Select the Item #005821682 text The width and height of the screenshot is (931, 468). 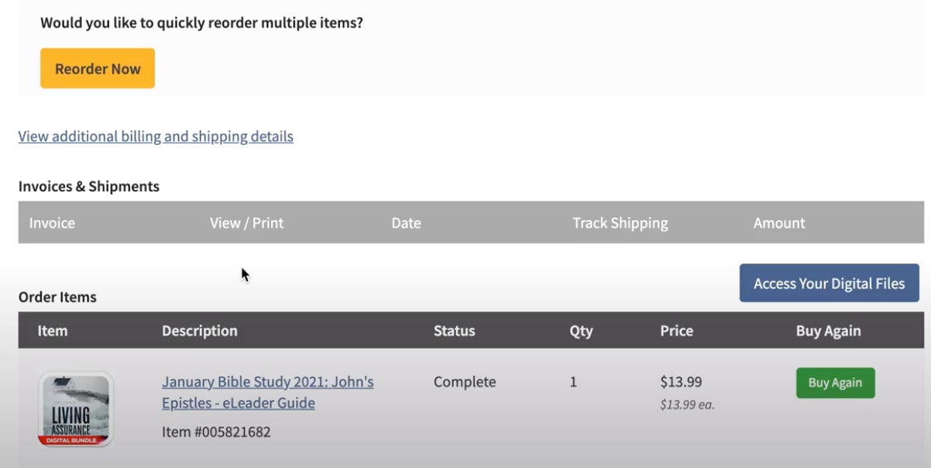(x=216, y=432)
